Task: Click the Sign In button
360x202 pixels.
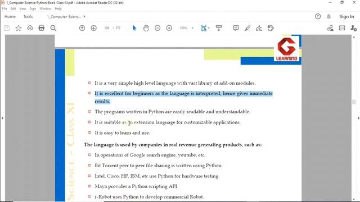Action: (346, 16)
